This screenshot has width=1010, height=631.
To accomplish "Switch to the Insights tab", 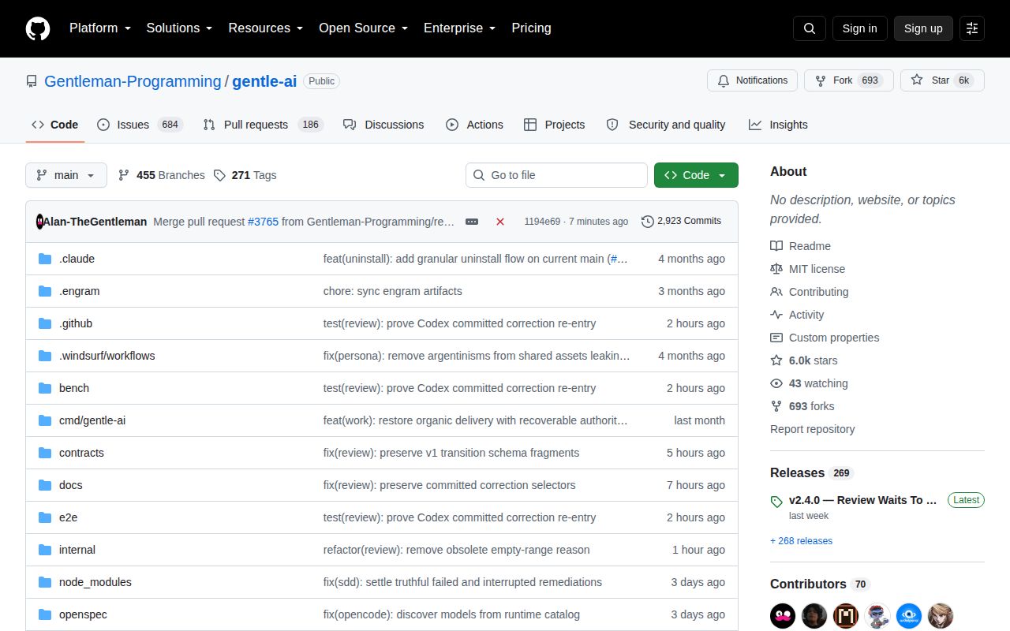I will pos(778,125).
